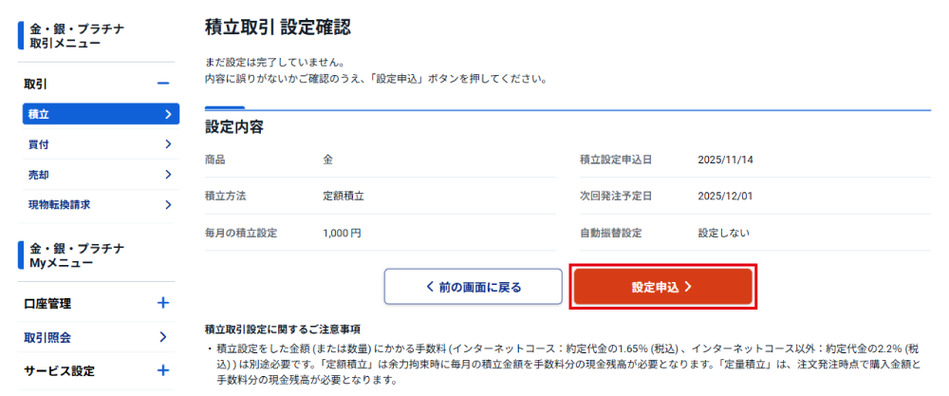
Task: Expand サービス設定 using the plus icon
Action: tap(163, 370)
